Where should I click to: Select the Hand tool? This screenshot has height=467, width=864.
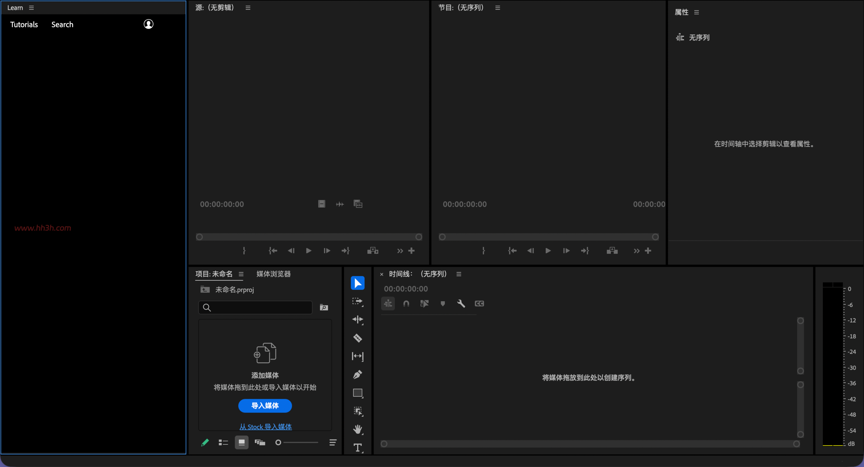point(357,429)
